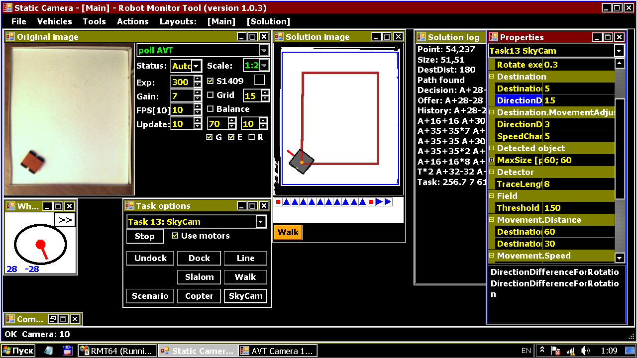637x358 pixels.
Task: Click the Solution image window title icon
Action: point(279,37)
